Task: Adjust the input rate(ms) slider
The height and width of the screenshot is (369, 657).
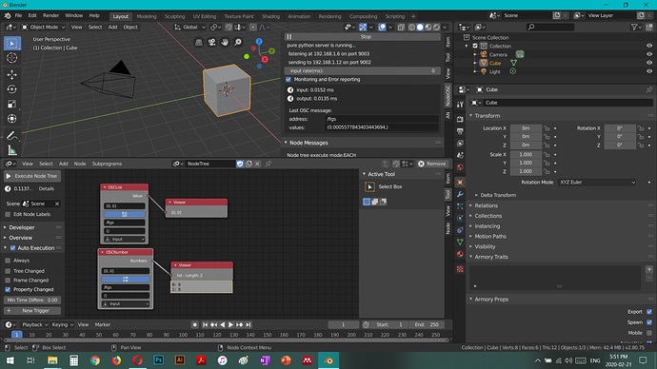Action: click(363, 70)
